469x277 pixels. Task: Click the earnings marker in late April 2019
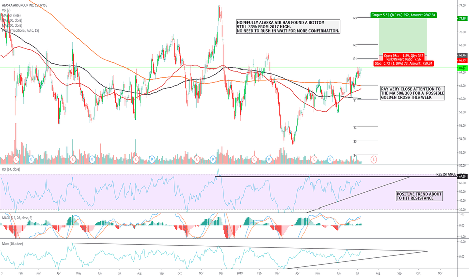click(x=314, y=159)
